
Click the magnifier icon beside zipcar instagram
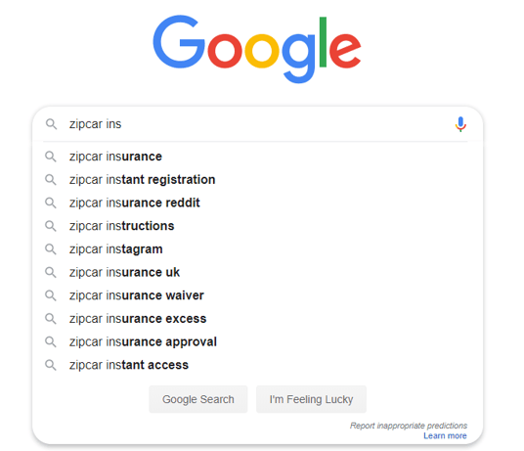point(51,249)
